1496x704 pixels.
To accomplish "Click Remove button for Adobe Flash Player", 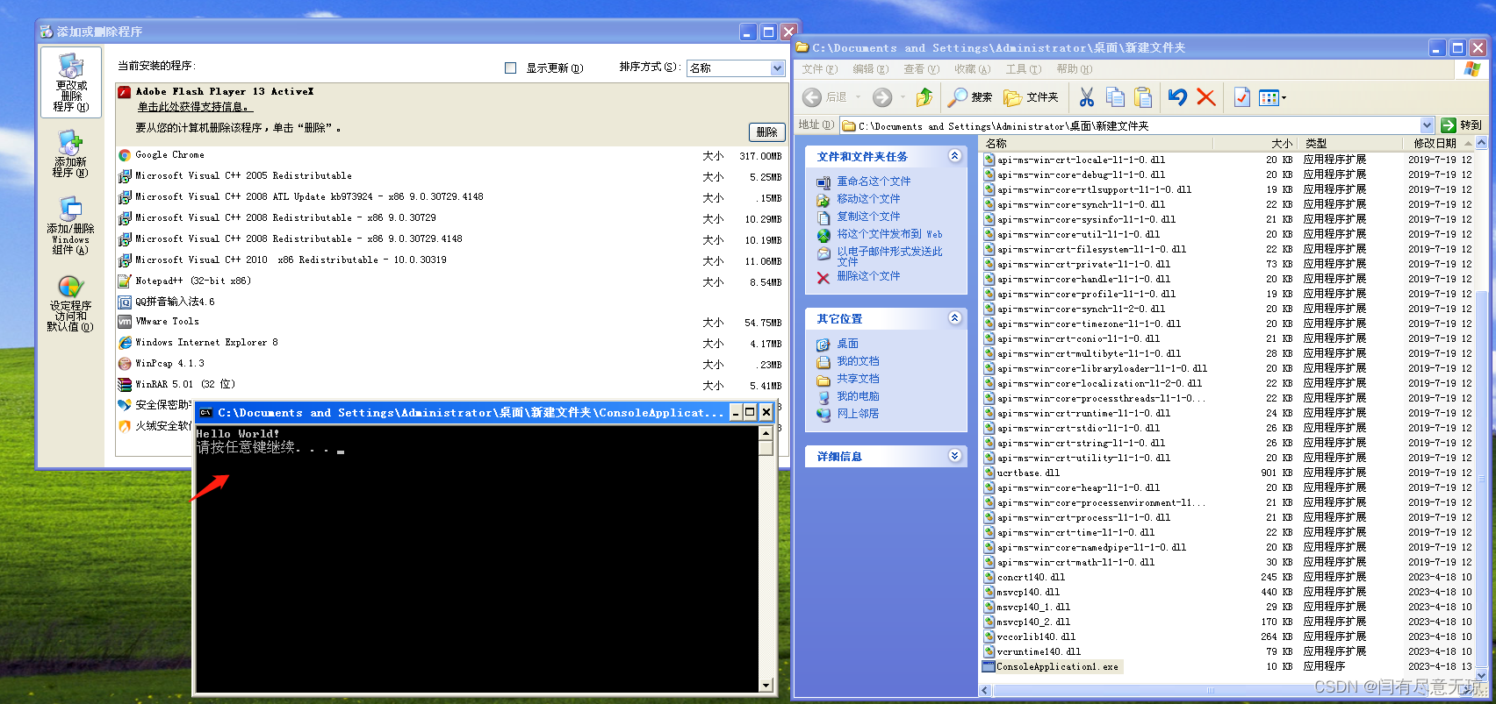I will [x=767, y=132].
